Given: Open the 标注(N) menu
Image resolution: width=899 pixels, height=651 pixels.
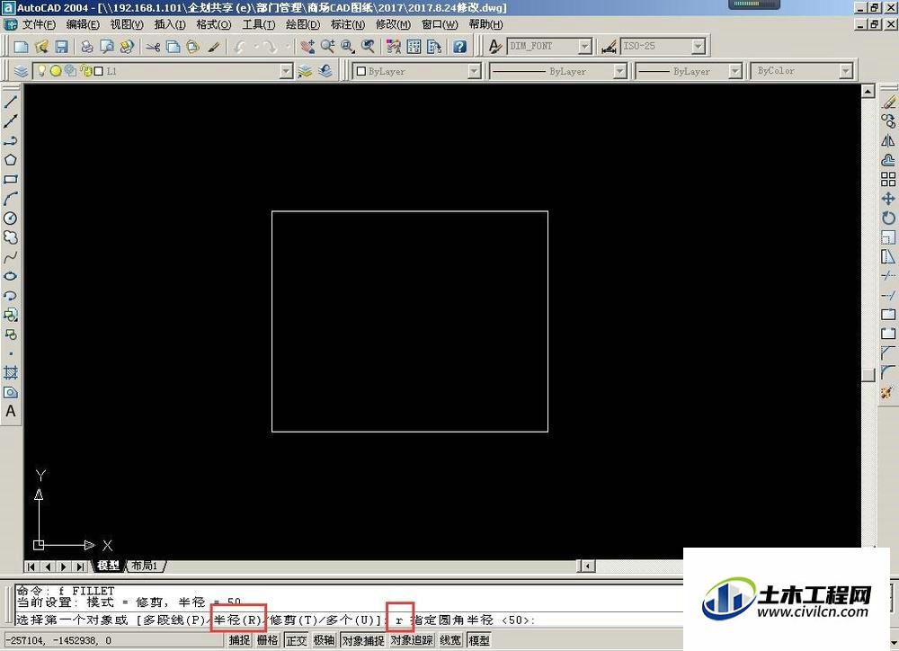Looking at the screenshot, I should [347, 24].
